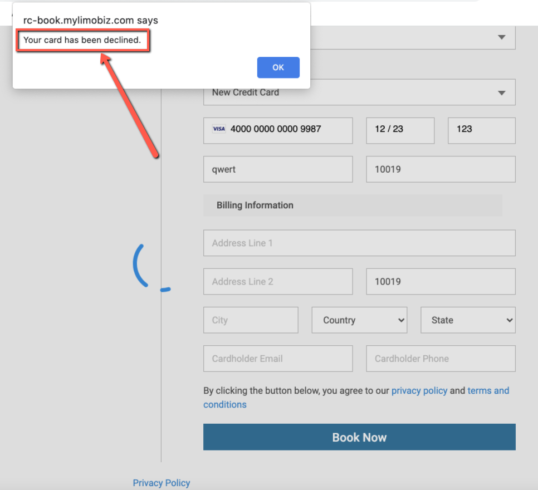
Task: Click the expiry date field 12 / 23
Action: point(400,129)
